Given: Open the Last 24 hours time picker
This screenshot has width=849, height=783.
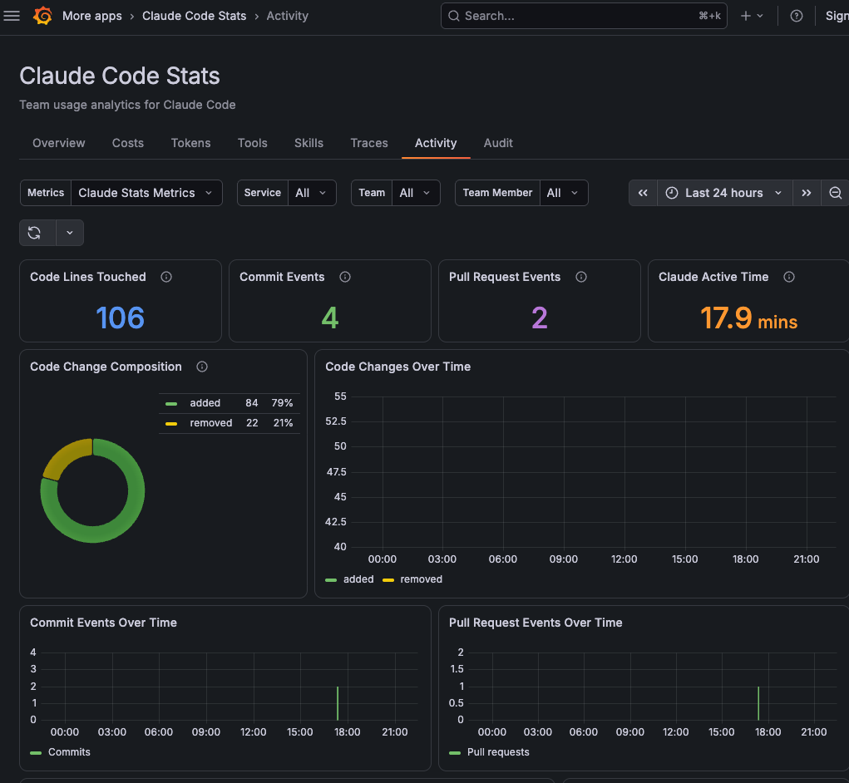Looking at the screenshot, I should pos(724,193).
